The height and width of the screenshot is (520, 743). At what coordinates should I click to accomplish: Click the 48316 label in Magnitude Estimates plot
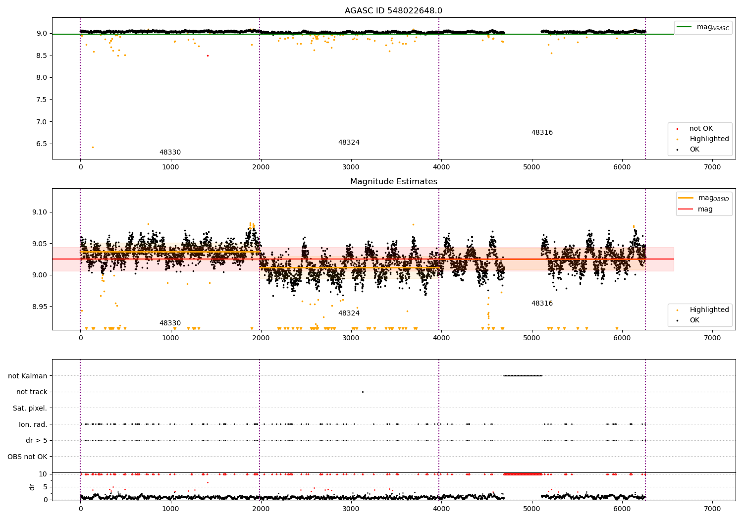pyautogui.click(x=542, y=304)
